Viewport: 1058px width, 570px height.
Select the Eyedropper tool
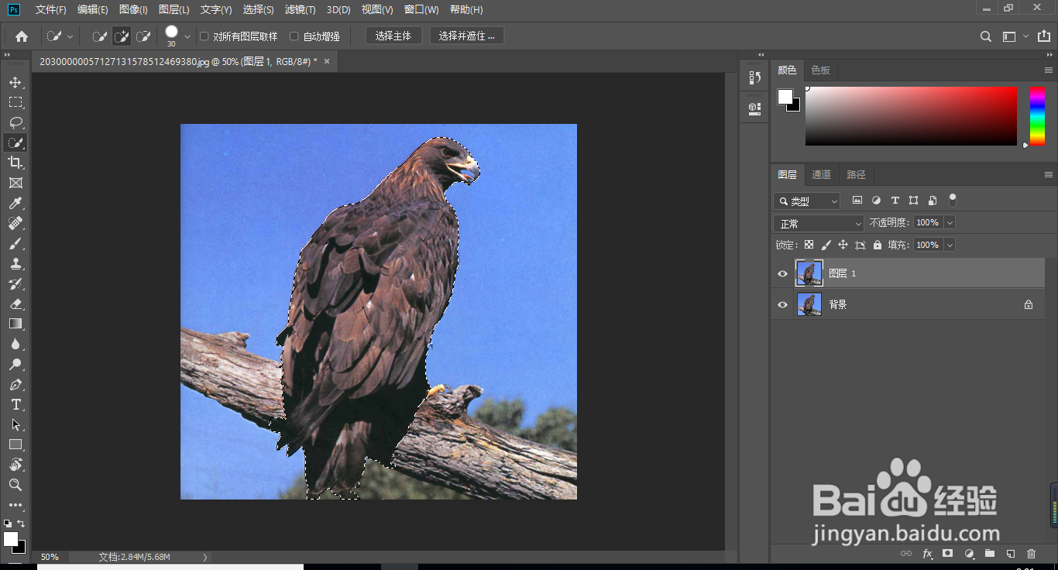[x=15, y=203]
